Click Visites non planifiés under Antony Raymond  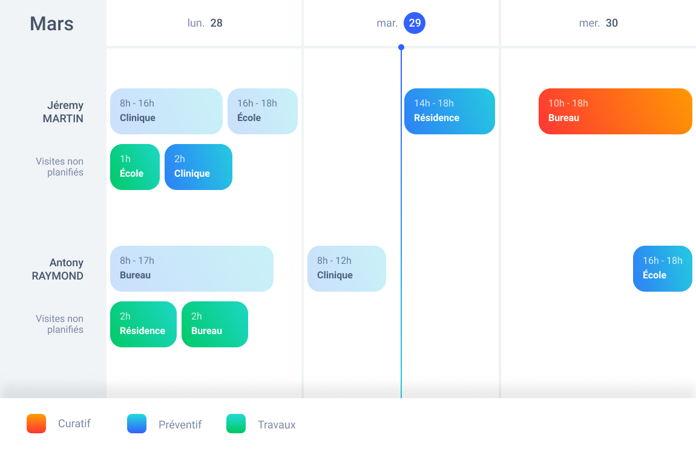tap(59, 324)
